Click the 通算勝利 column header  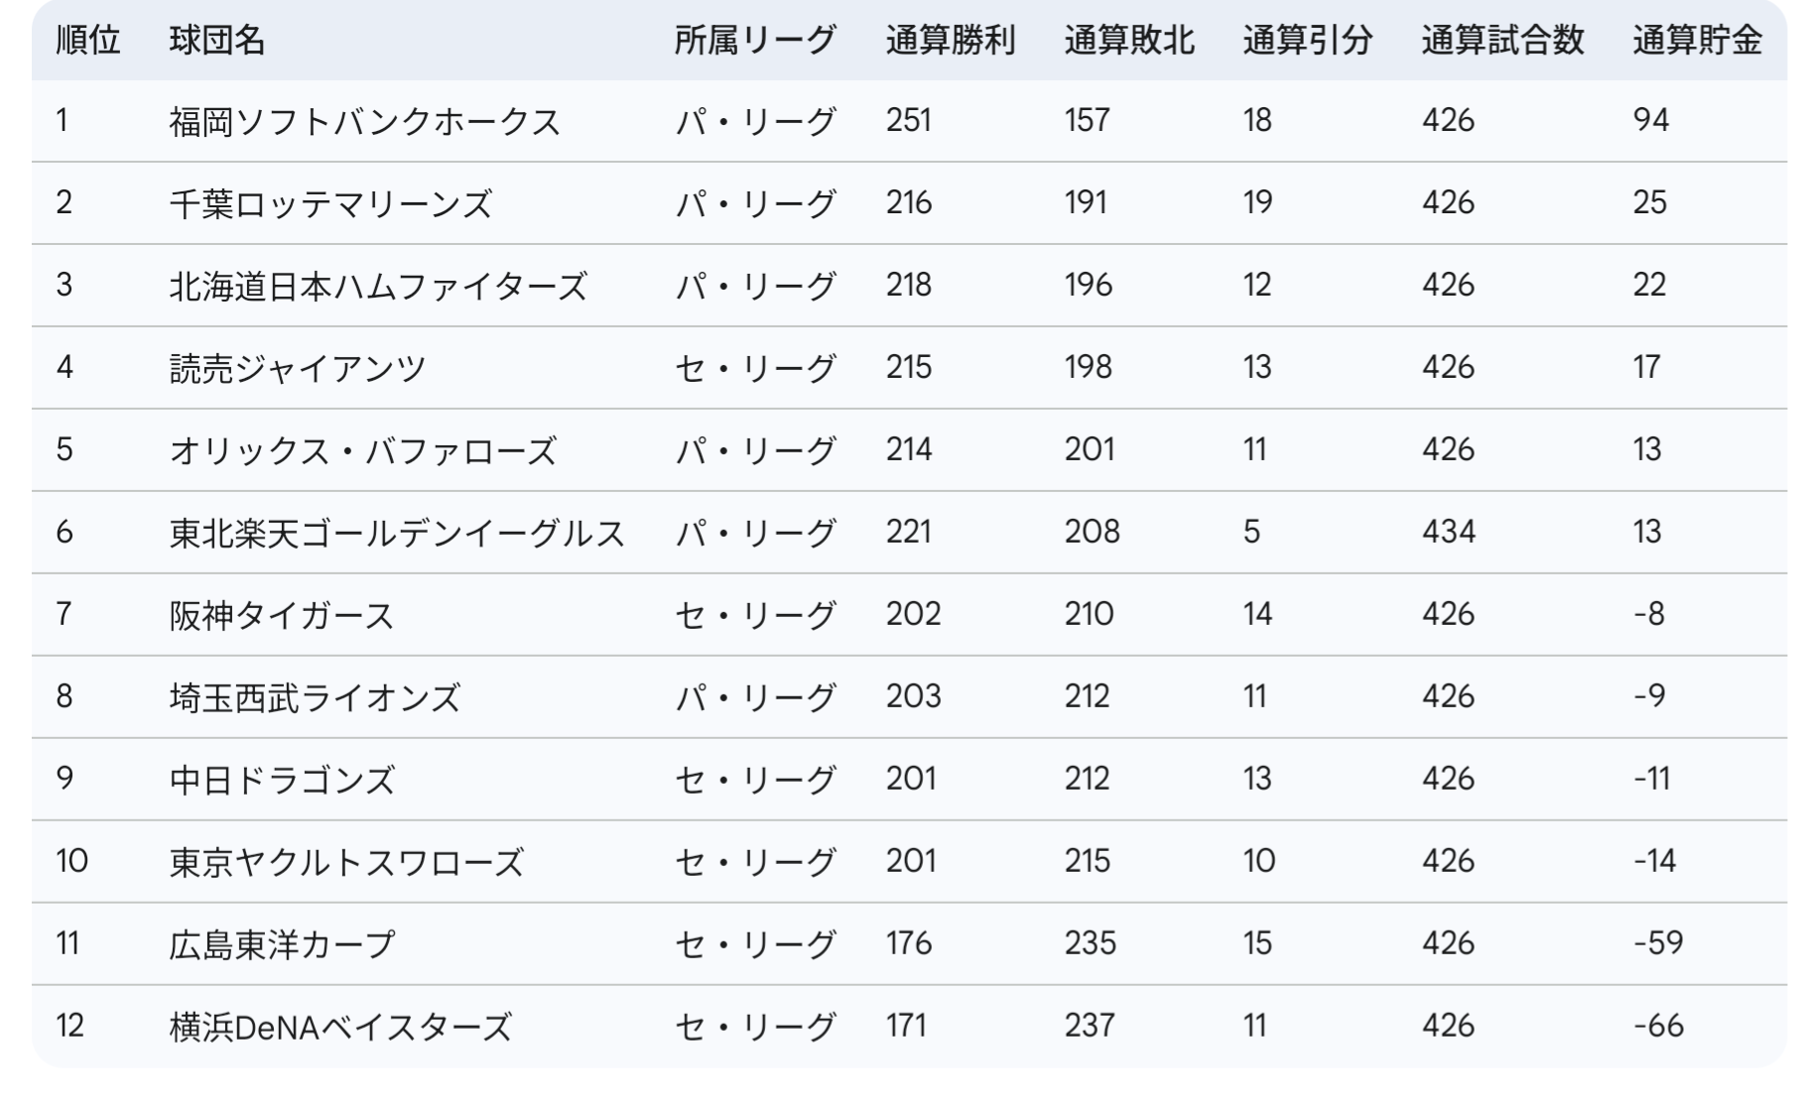click(951, 41)
